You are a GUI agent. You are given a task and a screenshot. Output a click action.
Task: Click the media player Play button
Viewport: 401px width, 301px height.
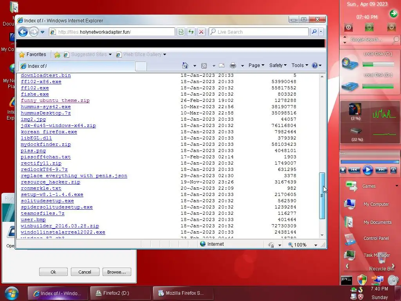tap(367, 170)
